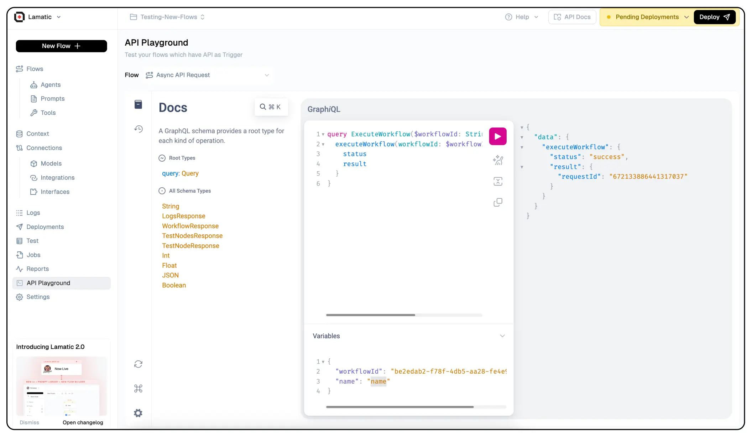This screenshot has height=437, width=752.
Task: Open the Async API Request flow dropdown
Action: click(x=208, y=75)
